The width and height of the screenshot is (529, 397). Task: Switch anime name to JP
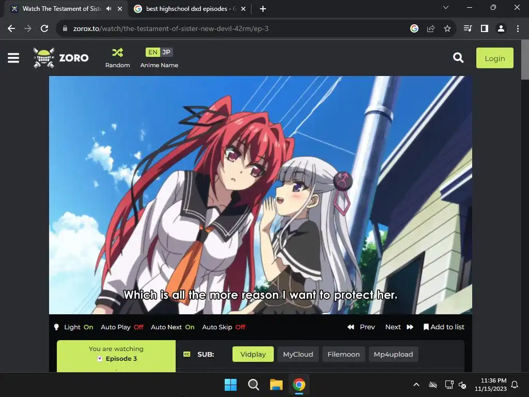click(166, 52)
